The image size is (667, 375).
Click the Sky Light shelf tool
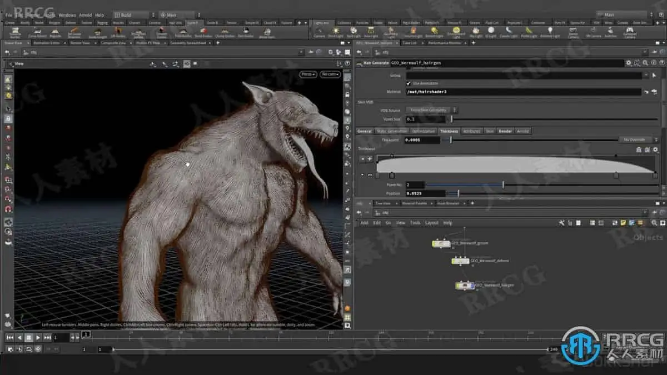pyautogui.click(x=476, y=31)
